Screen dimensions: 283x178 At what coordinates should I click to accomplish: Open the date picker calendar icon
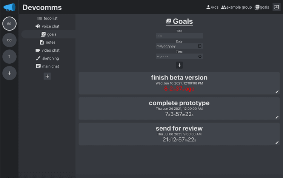pos(200,46)
